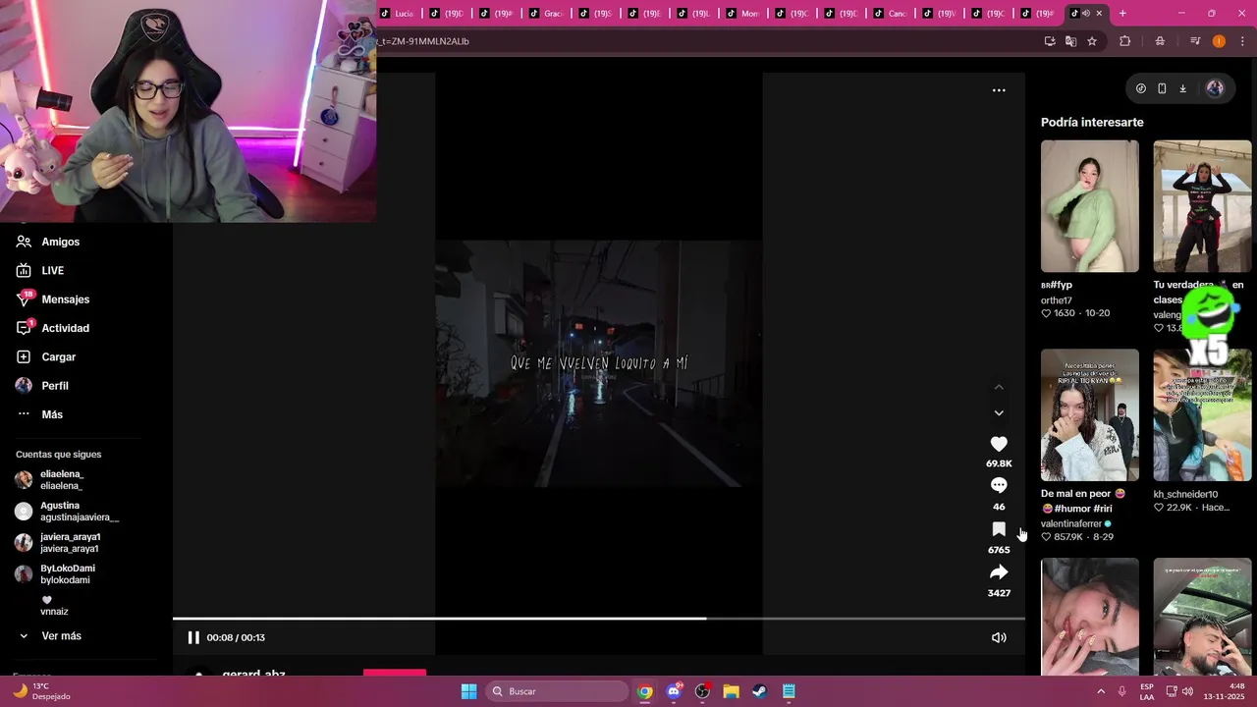Open the orthe17 #fyp video thumbnail
The width and height of the screenshot is (1257, 707).
[x=1090, y=206]
